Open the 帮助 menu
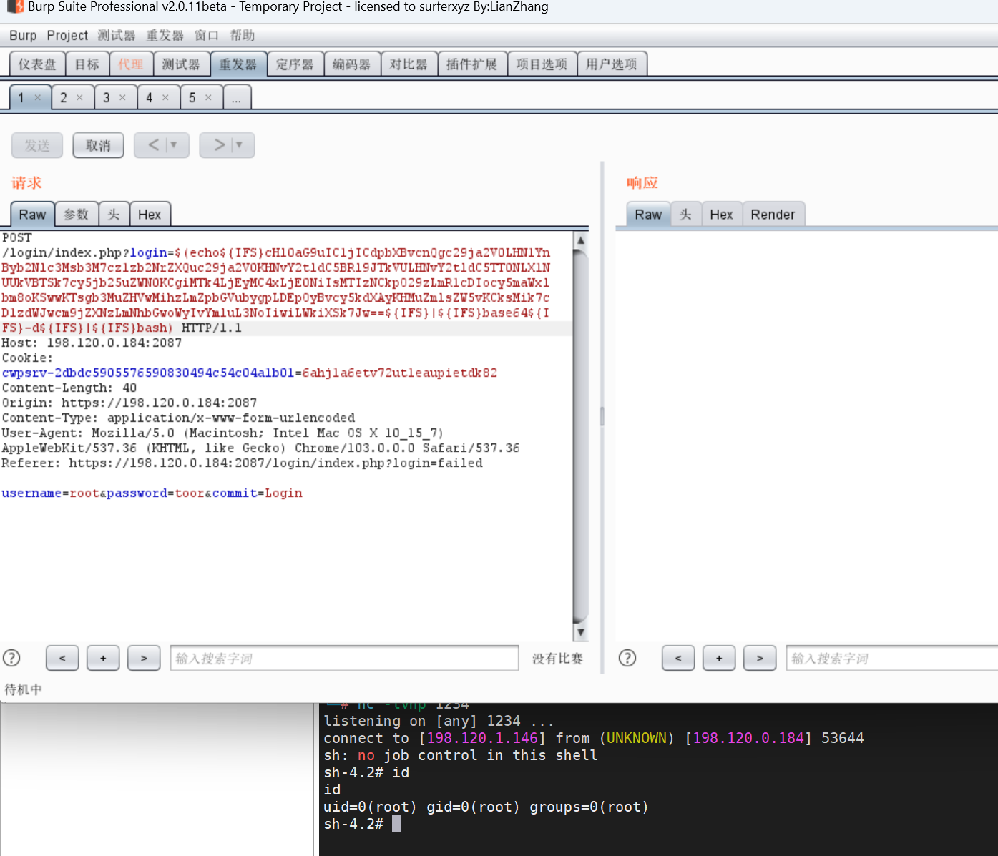Screen dimensions: 998x856 point(243,35)
